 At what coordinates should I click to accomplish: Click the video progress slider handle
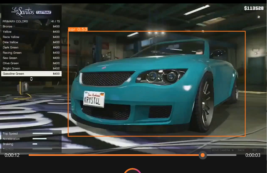tap(203, 155)
